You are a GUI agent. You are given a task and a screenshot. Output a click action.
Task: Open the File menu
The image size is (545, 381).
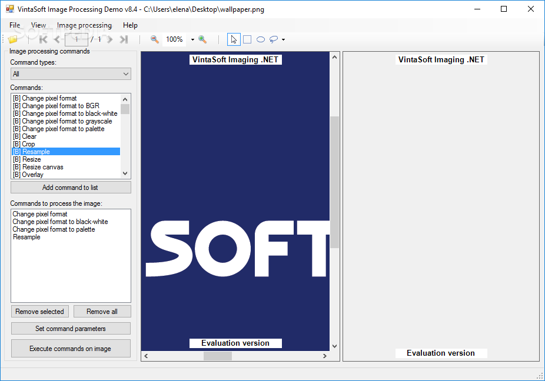click(15, 25)
